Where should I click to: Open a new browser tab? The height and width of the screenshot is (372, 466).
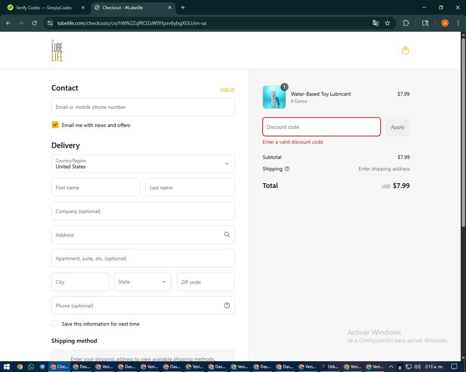[183, 7]
